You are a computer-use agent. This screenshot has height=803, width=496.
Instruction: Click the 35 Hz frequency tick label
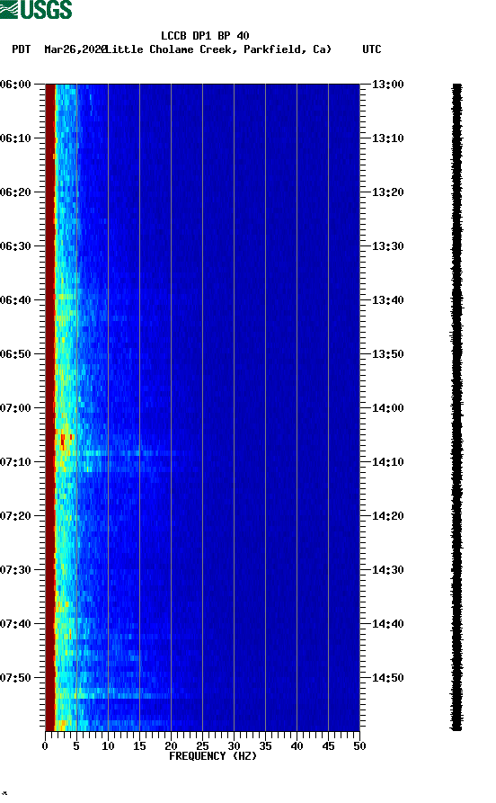[265, 746]
